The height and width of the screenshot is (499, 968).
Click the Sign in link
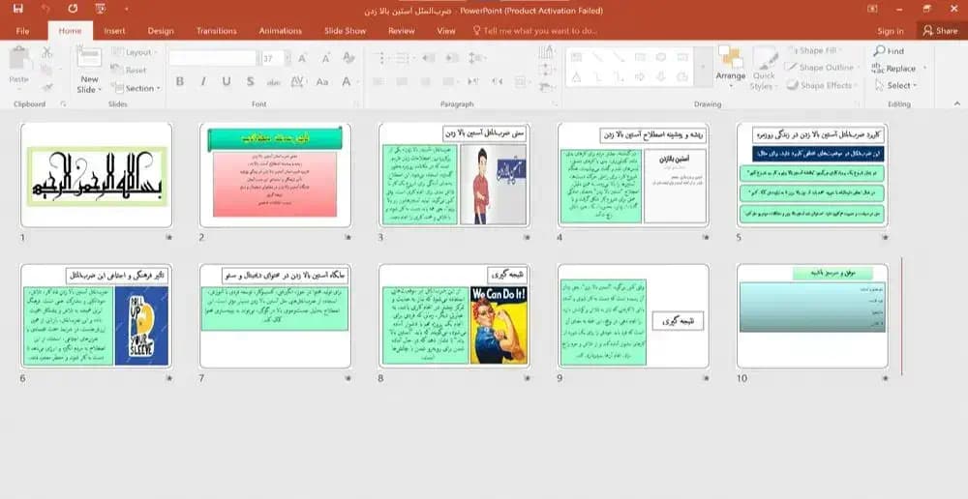(891, 31)
